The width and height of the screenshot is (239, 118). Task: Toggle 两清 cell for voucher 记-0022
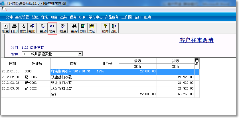[x=197, y=89]
